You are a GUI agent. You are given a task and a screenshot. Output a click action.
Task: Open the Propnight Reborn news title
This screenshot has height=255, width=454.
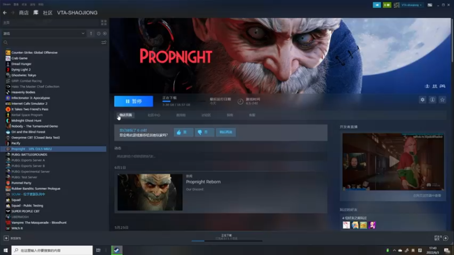pos(203,182)
